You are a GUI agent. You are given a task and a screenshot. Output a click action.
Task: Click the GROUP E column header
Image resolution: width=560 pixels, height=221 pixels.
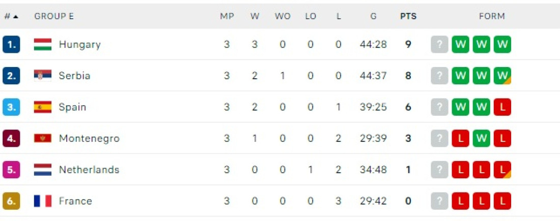pyautogui.click(x=54, y=16)
